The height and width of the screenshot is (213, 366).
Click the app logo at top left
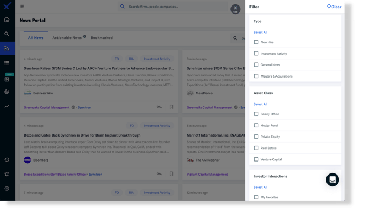coord(7,6)
